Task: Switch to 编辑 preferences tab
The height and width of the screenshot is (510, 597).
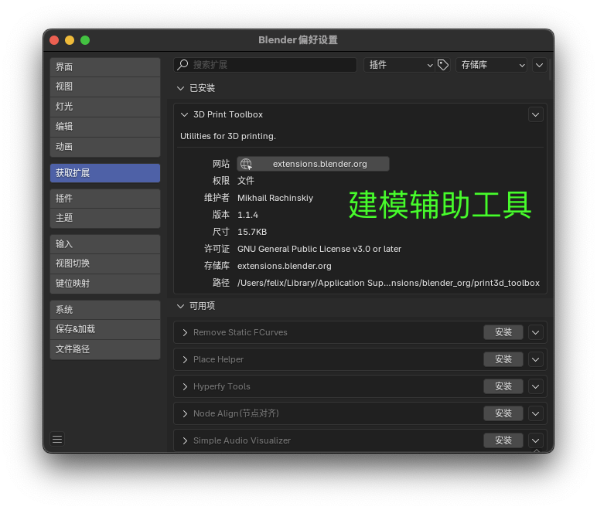Action: pyautogui.click(x=105, y=127)
